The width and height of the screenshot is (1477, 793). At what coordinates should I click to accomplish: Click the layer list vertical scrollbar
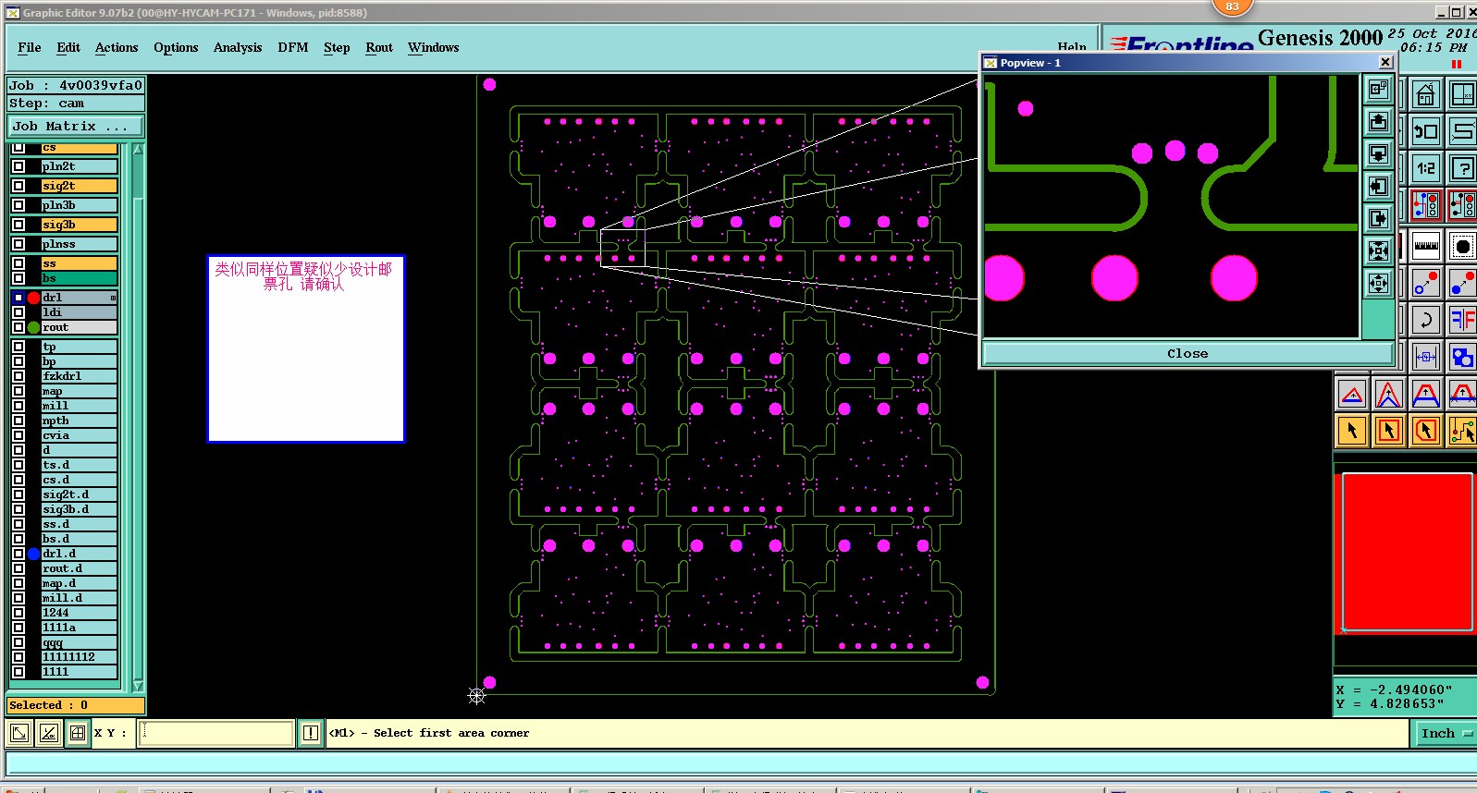pos(138,418)
